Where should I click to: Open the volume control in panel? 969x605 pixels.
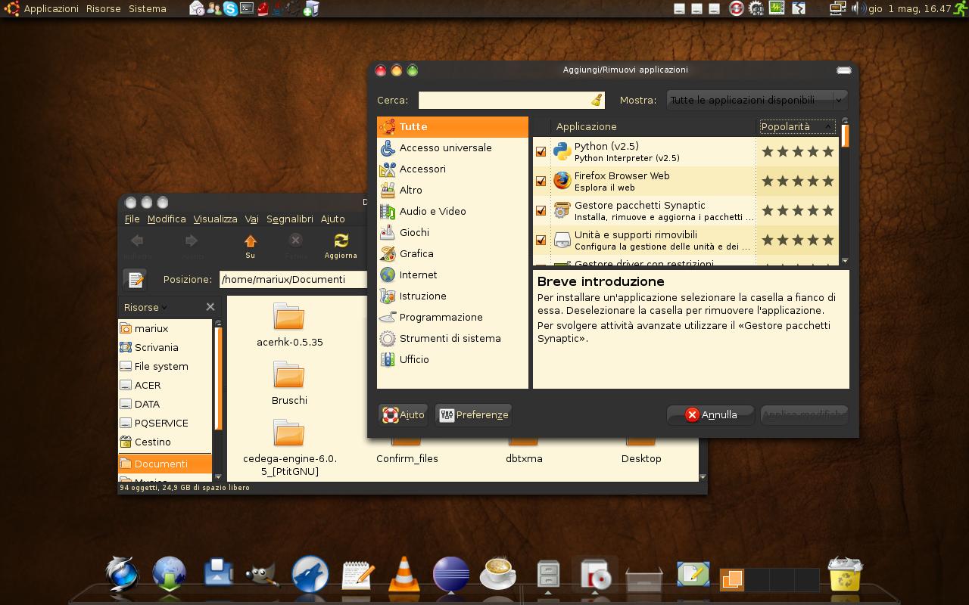point(858,9)
